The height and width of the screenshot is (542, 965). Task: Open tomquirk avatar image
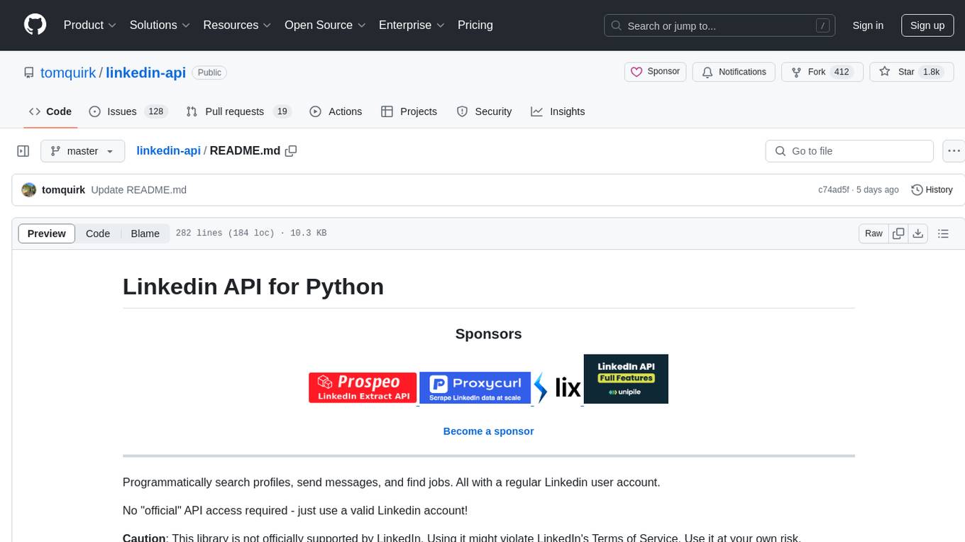point(29,189)
